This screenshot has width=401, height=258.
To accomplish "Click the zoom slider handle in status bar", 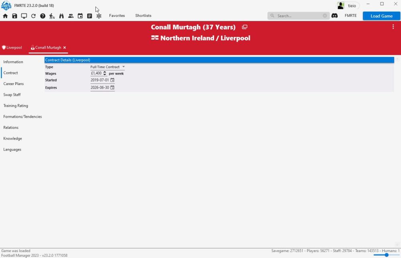I will click(x=387, y=255).
